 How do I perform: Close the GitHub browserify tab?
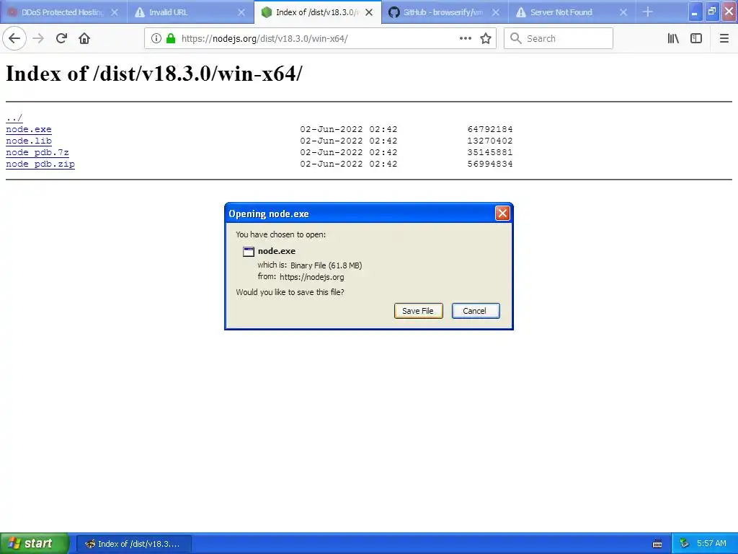coord(496,12)
